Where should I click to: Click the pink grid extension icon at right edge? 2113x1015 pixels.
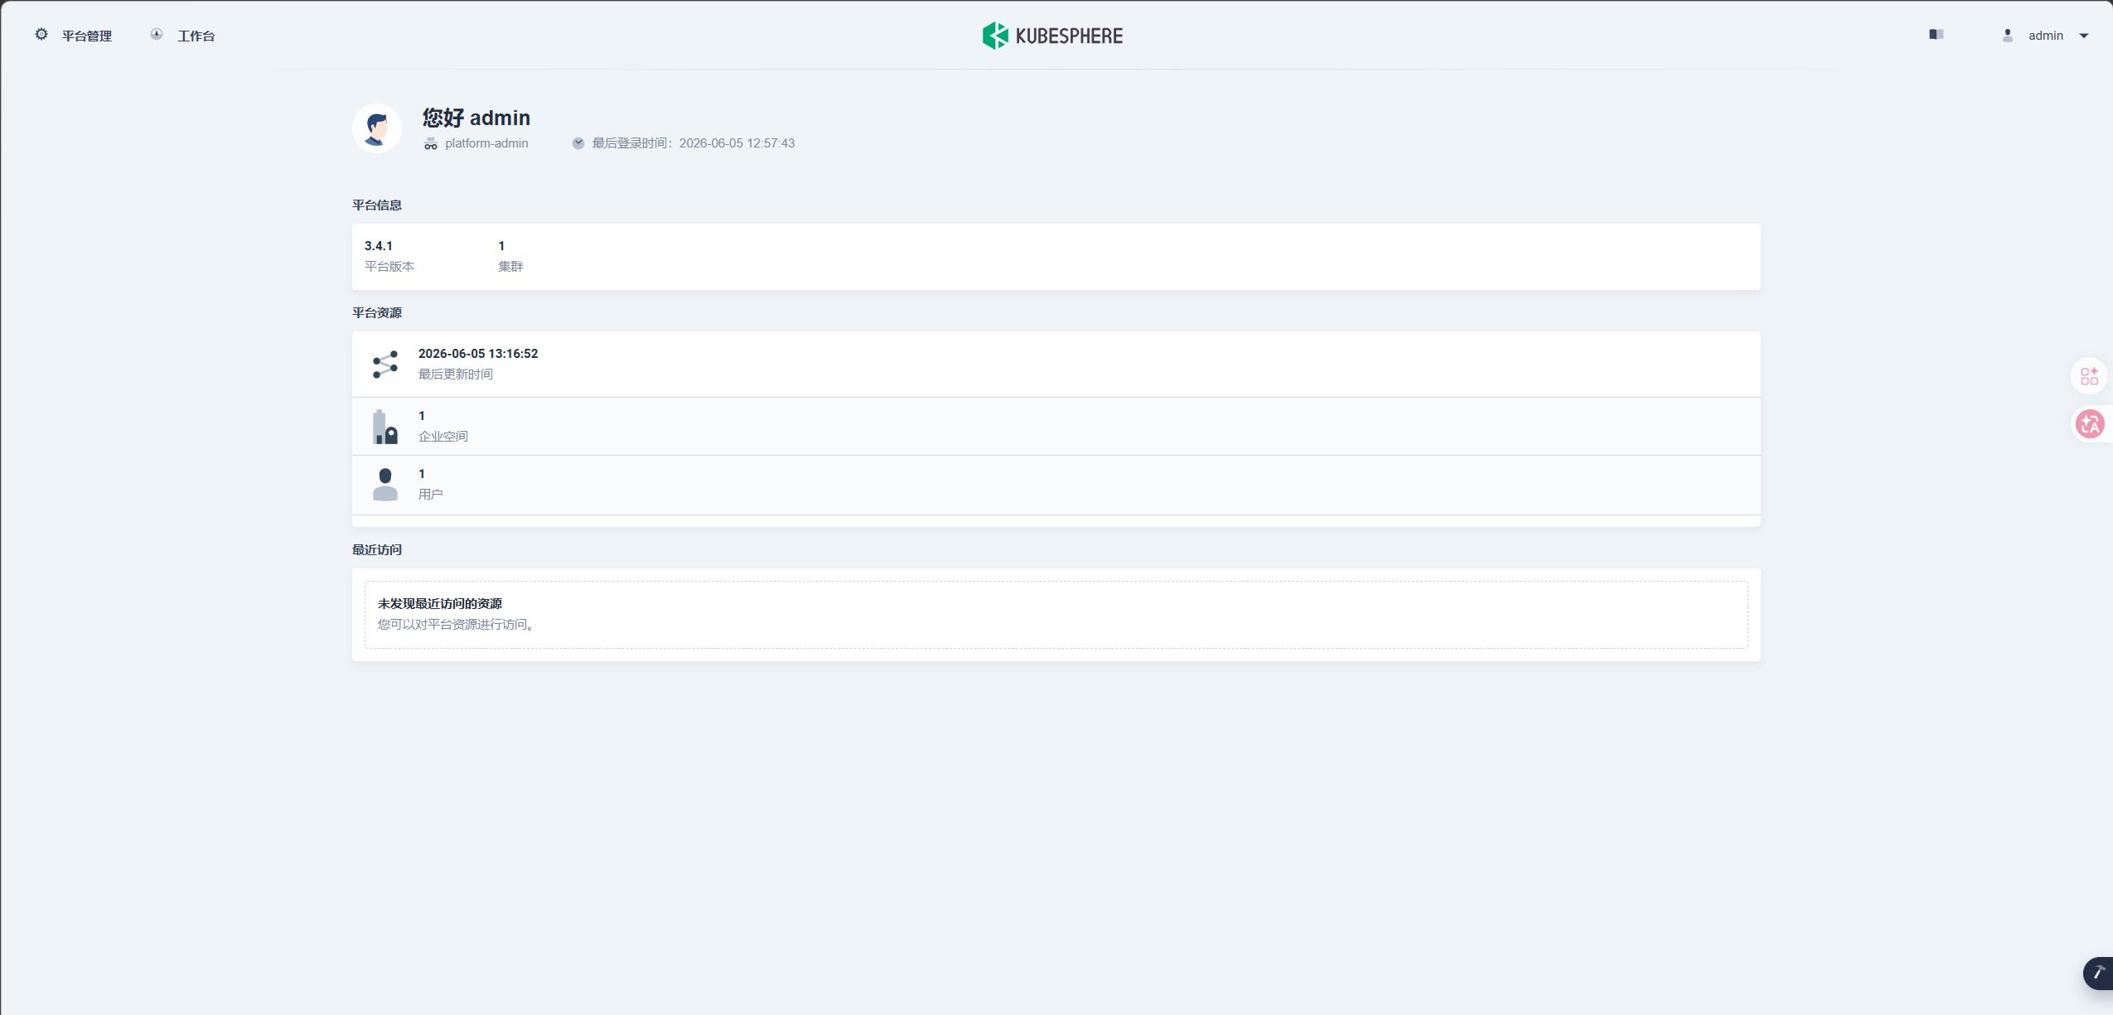click(x=2090, y=376)
